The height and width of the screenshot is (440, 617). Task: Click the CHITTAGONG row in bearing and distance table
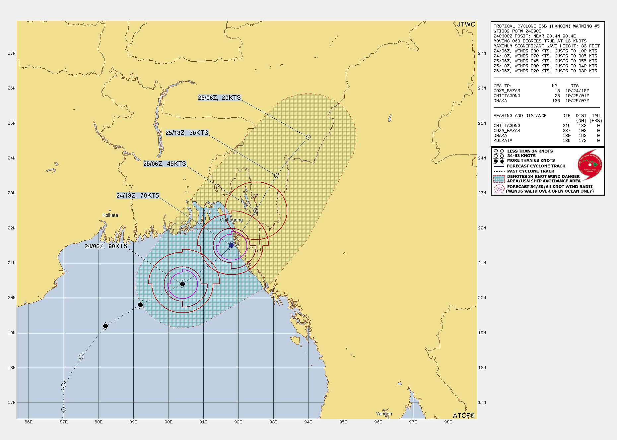[x=547, y=126]
